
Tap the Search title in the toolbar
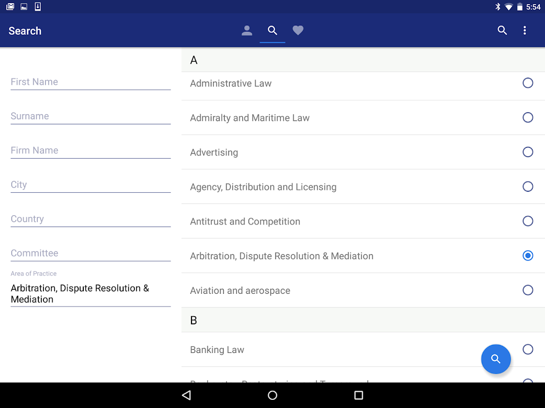click(x=25, y=31)
